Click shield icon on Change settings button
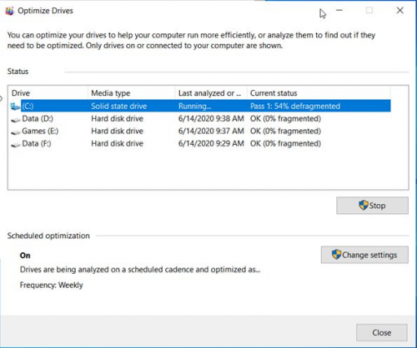Viewport: 417px width, 348px height. pyautogui.click(x=336, y=255)
